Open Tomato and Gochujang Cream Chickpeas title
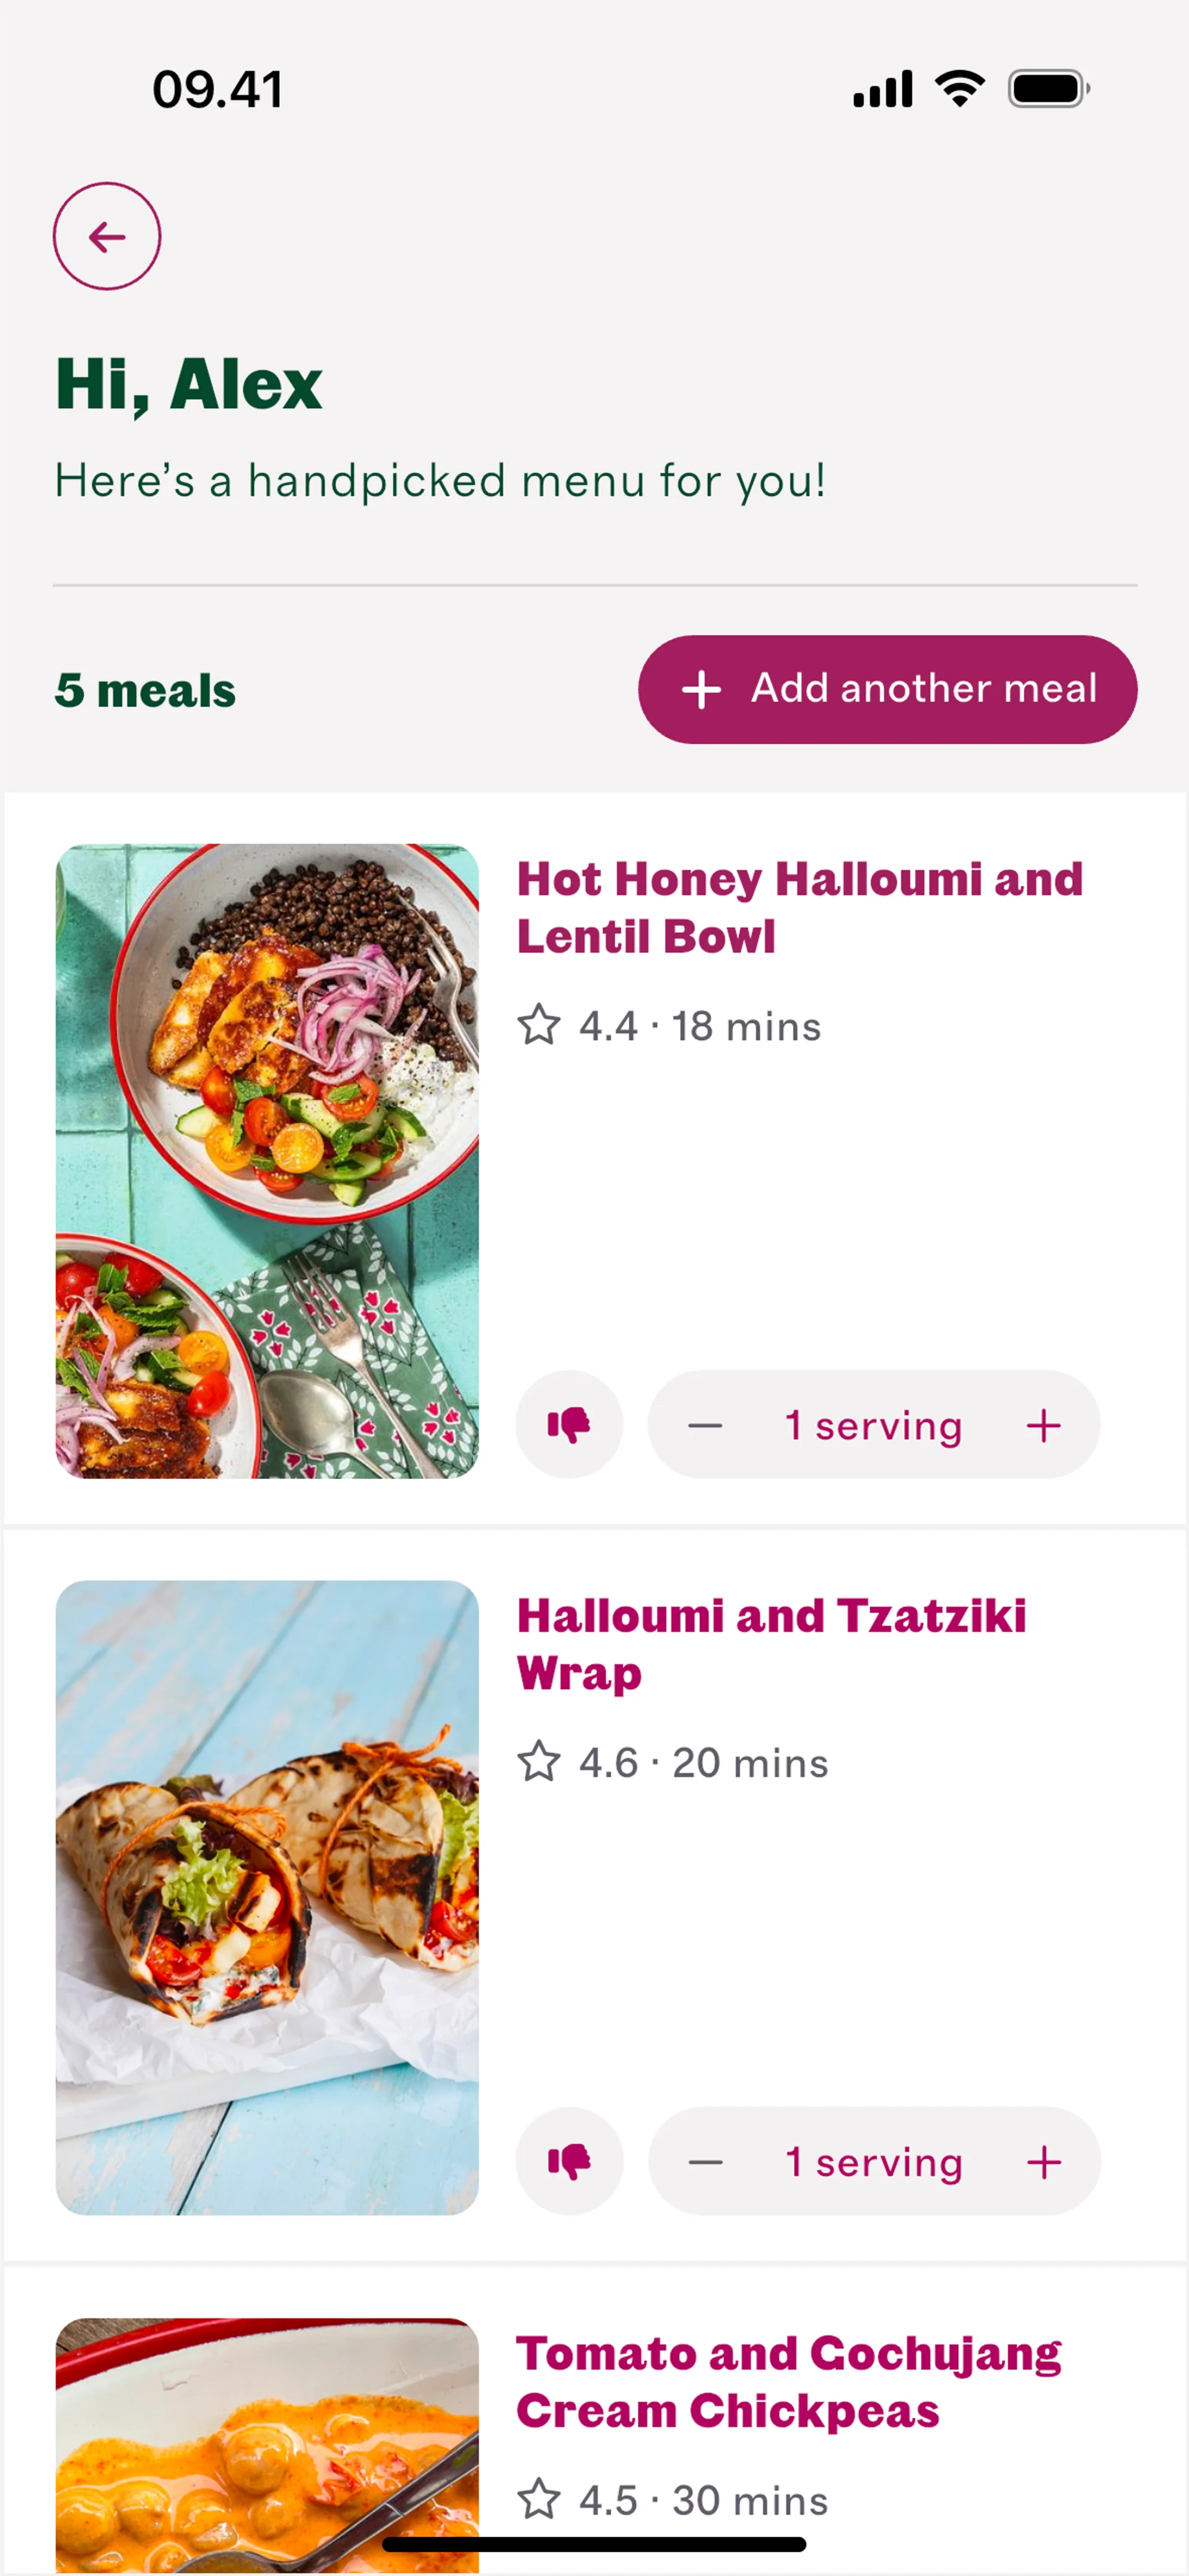This screenshot has width=1189, height=2576. pyautogui.click(x=788, y=2381)
